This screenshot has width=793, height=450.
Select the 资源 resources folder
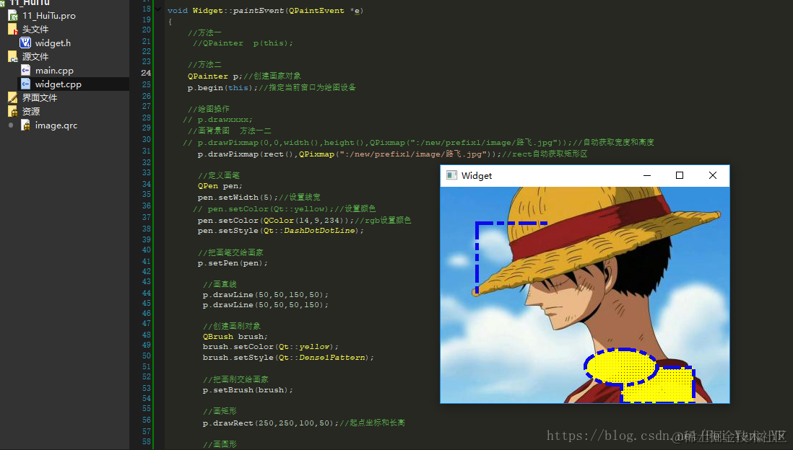[x=31, y=111]
